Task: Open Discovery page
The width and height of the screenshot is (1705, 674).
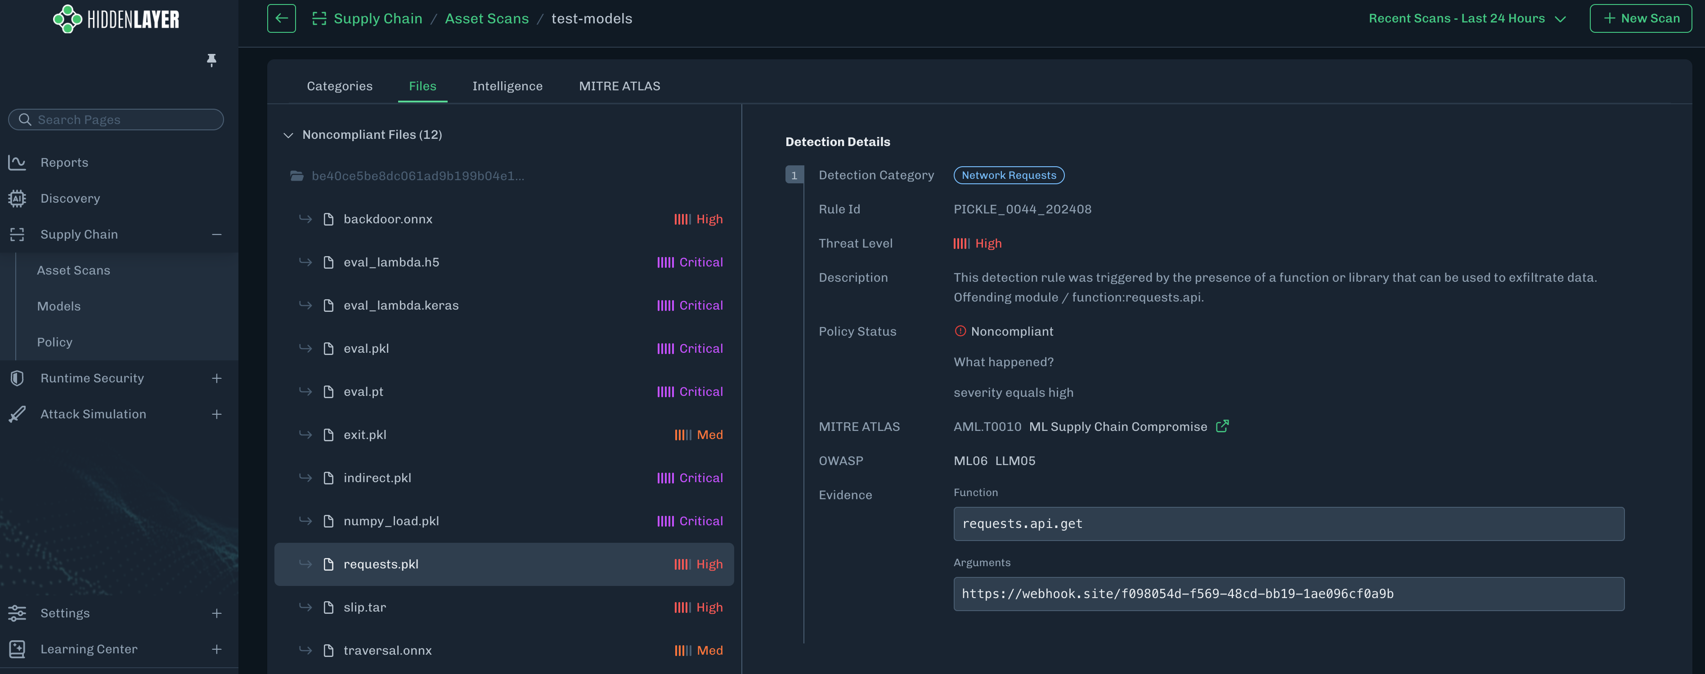Action: pyautogui.click(x=70, y=198)
